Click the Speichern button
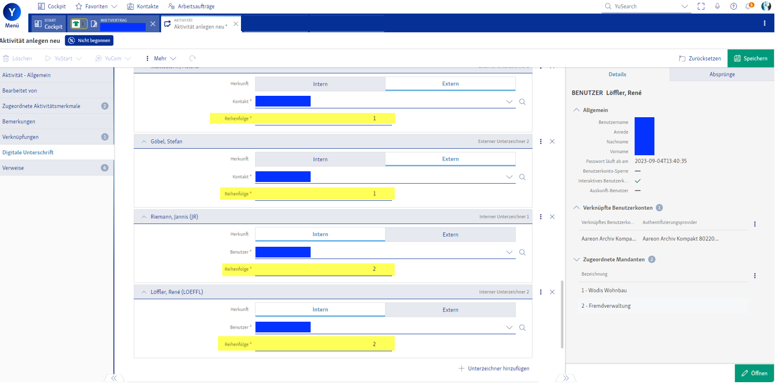 [750, 58]
